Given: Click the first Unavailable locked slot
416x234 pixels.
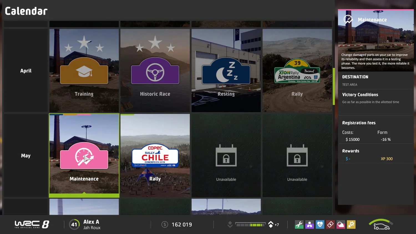Looking at the screenshot, I should [226, 155].
